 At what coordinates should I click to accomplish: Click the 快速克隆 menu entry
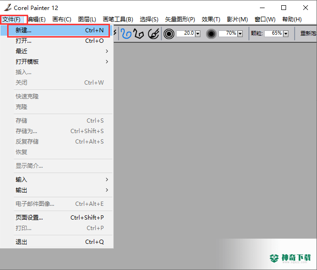click(x=57, y=96)
